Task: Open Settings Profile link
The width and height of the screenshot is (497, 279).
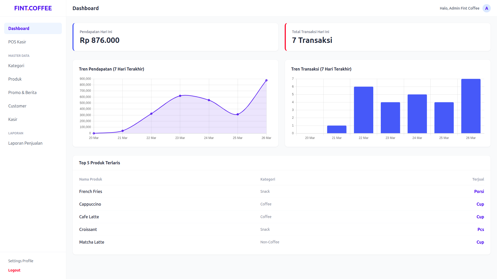Action: pos(21,261)
